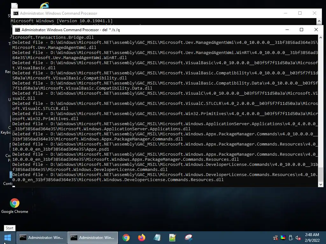Click the line ending in 'Appx.psd1'

[61, 149]
